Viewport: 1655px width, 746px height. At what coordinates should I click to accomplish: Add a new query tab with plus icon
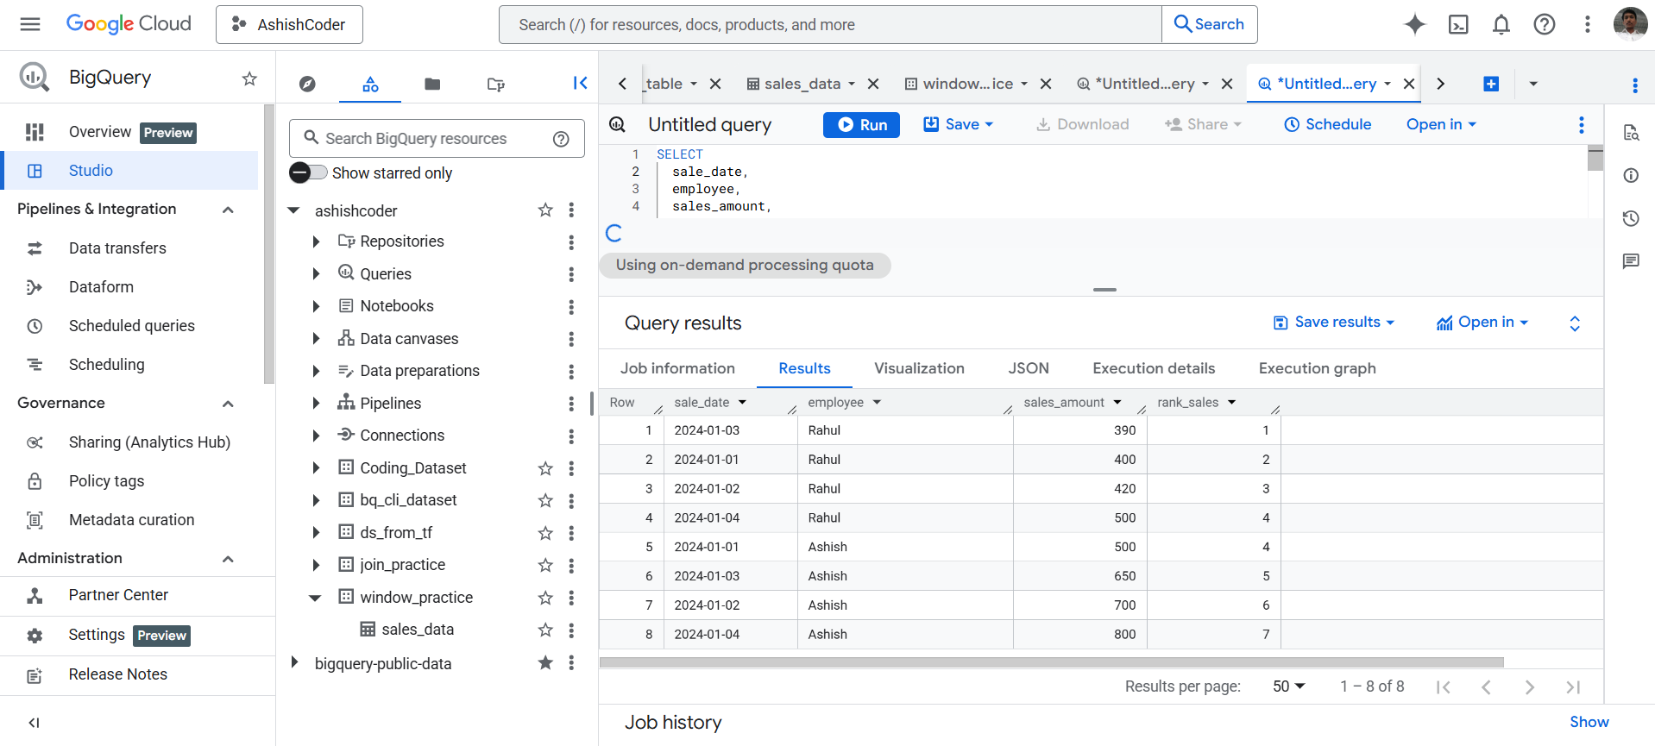(x=1491, y=84)
